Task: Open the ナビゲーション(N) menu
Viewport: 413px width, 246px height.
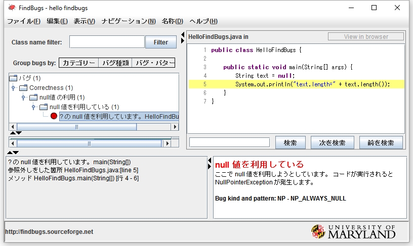Action: 128,21
